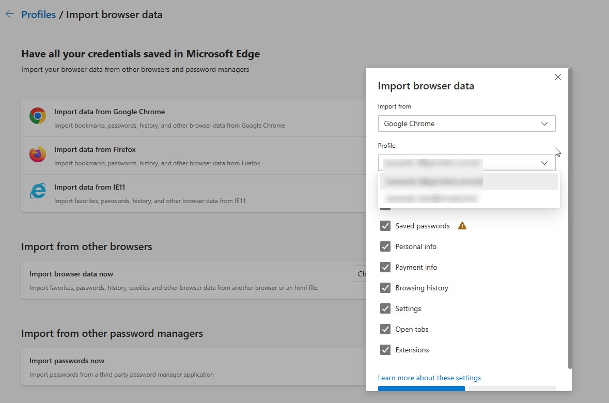The width and height of the screenshot is (609, 403).
Task: Select the second profile in the dropdown list
Action: coord(469,198)
